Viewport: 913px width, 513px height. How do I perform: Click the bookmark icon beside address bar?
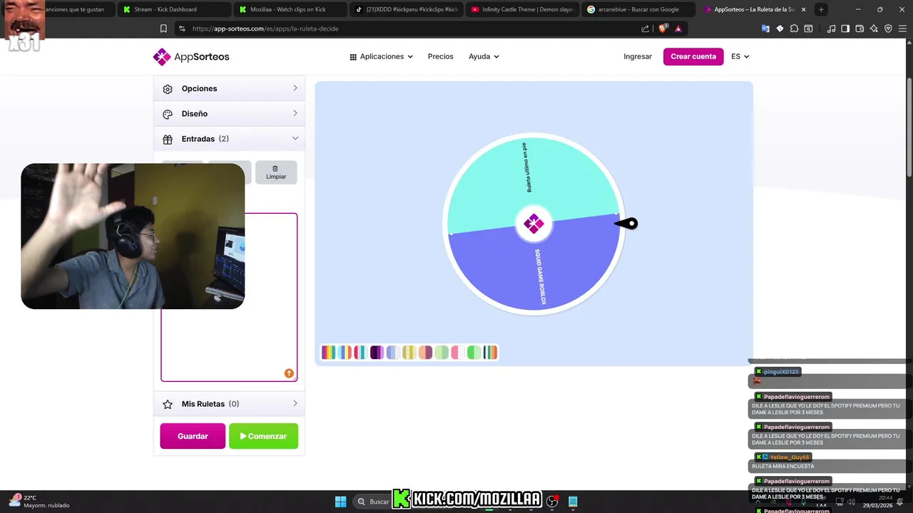[x=163, y=28]
